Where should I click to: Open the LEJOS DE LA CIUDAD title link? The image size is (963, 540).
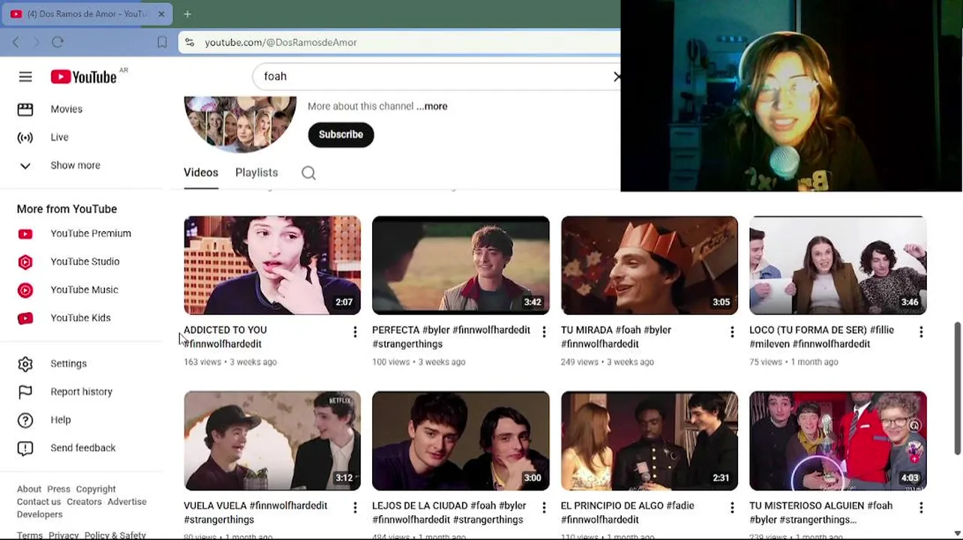[449, 513]
